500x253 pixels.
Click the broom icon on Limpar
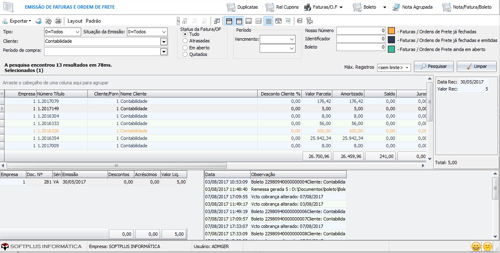click(x=469, y=66)
